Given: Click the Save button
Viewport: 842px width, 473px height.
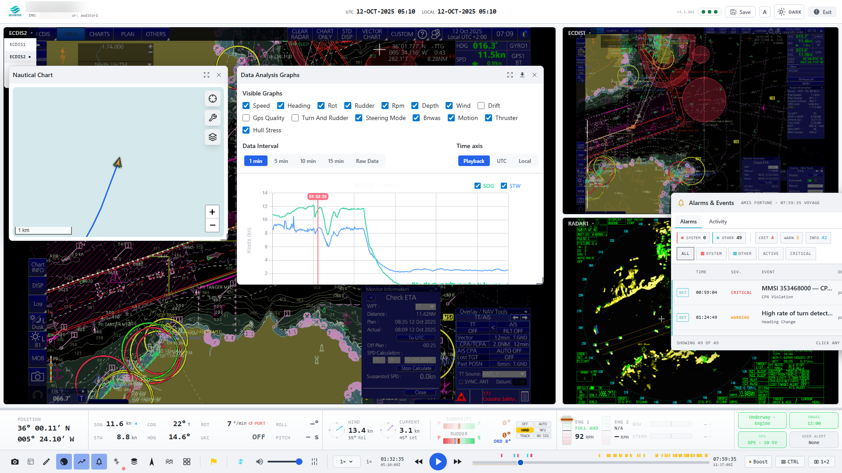Looking at the screenshot, I should point(740,12).
